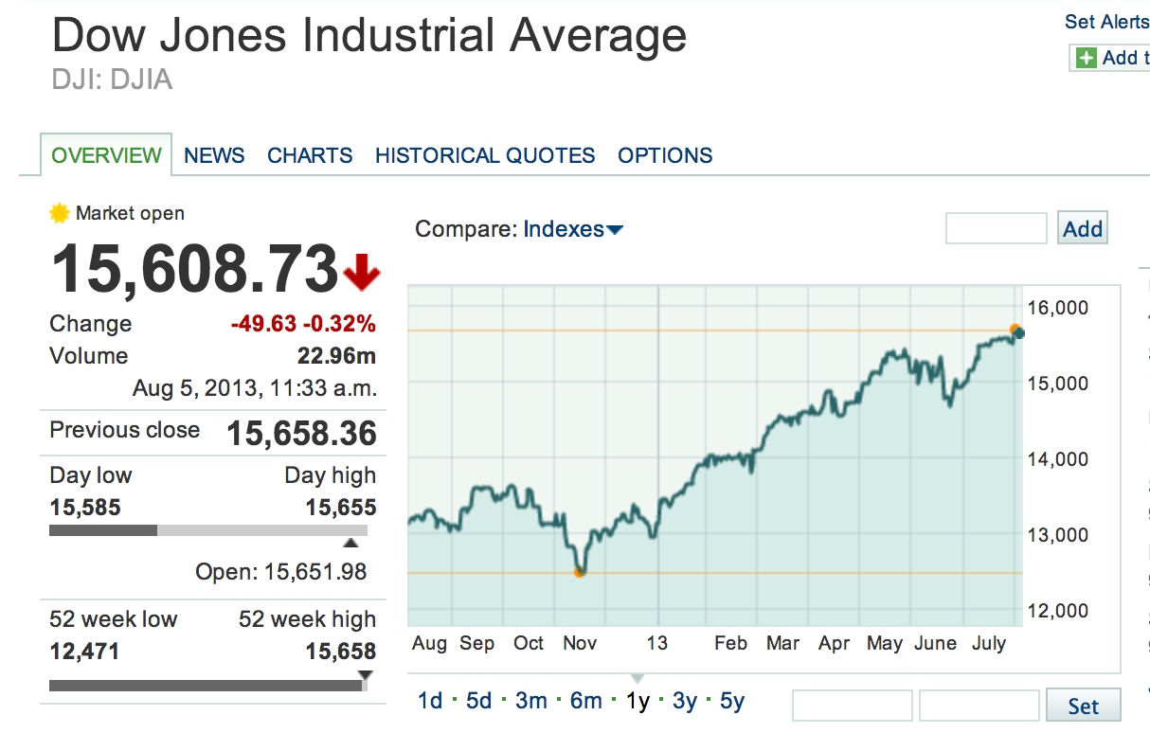1150x733 pixels.
Task: Switch to the CHARTS tab
Action: coord(310,155)
